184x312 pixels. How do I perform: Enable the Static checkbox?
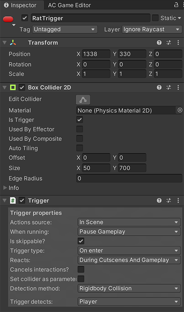pyautogui.click(x=155, y=18)
